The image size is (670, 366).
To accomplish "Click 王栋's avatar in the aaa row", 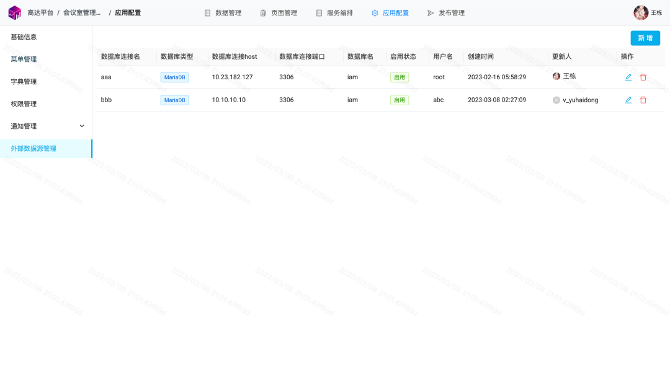I will coord(556,76).
